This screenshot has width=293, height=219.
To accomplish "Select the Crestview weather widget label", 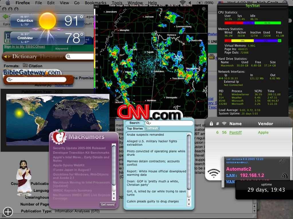I will point(25,38).
